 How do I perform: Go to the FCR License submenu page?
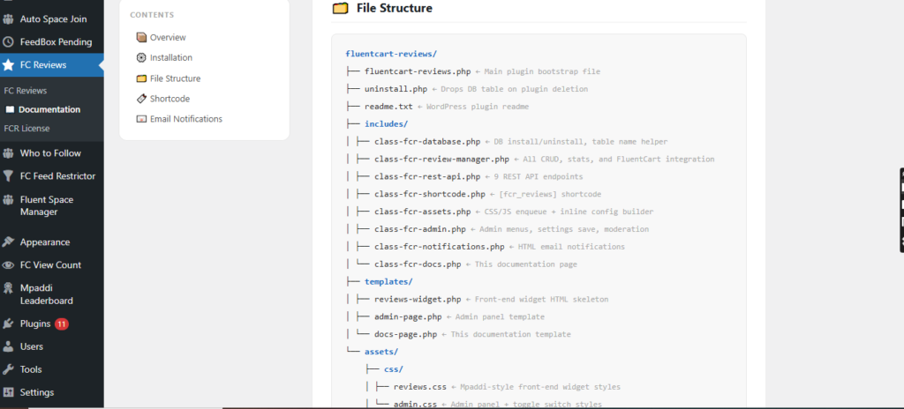click(x=26, y=129)
